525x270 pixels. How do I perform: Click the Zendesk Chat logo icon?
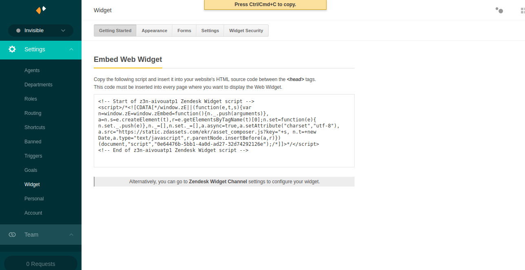(41, 10)
